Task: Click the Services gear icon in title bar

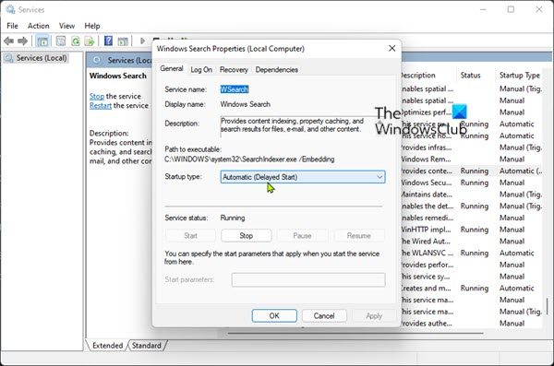Action: pos(10,9)
